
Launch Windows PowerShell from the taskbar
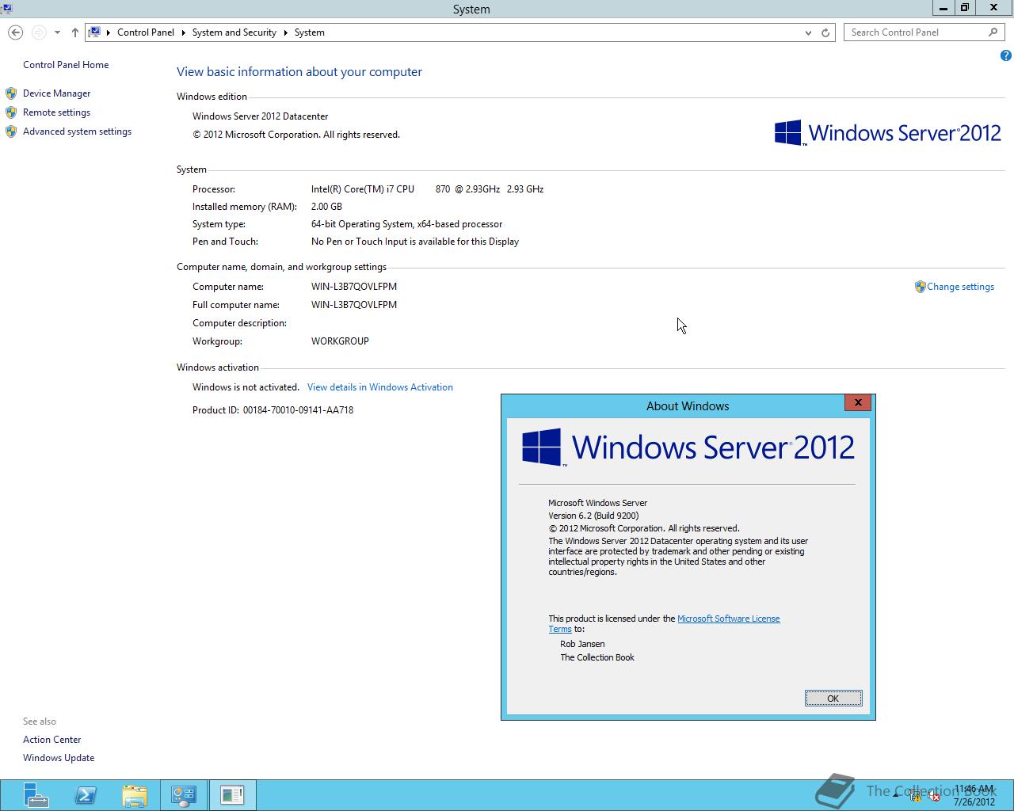[86, 794]
